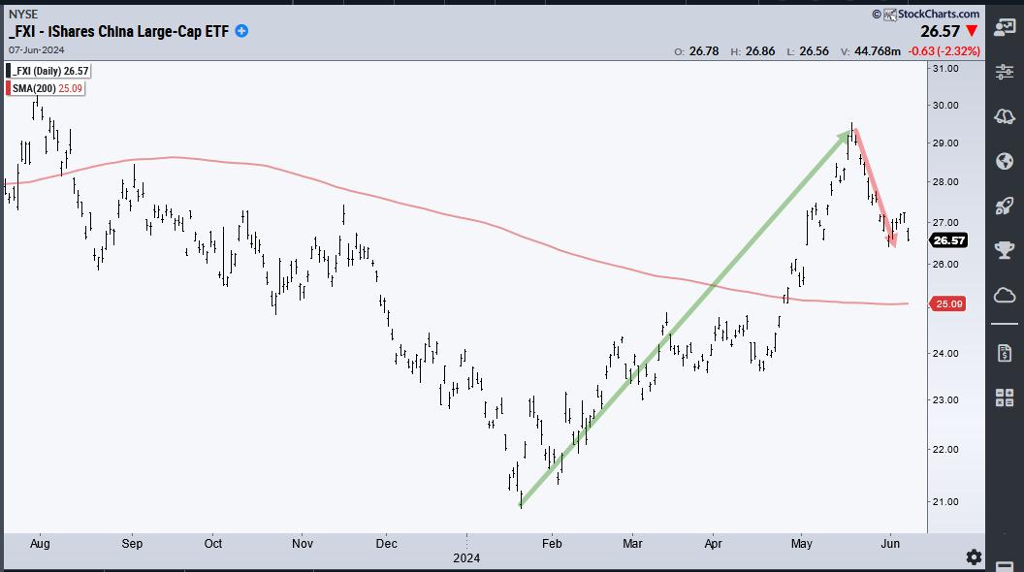Click the dollar document icon in the sidebar

1005,352
